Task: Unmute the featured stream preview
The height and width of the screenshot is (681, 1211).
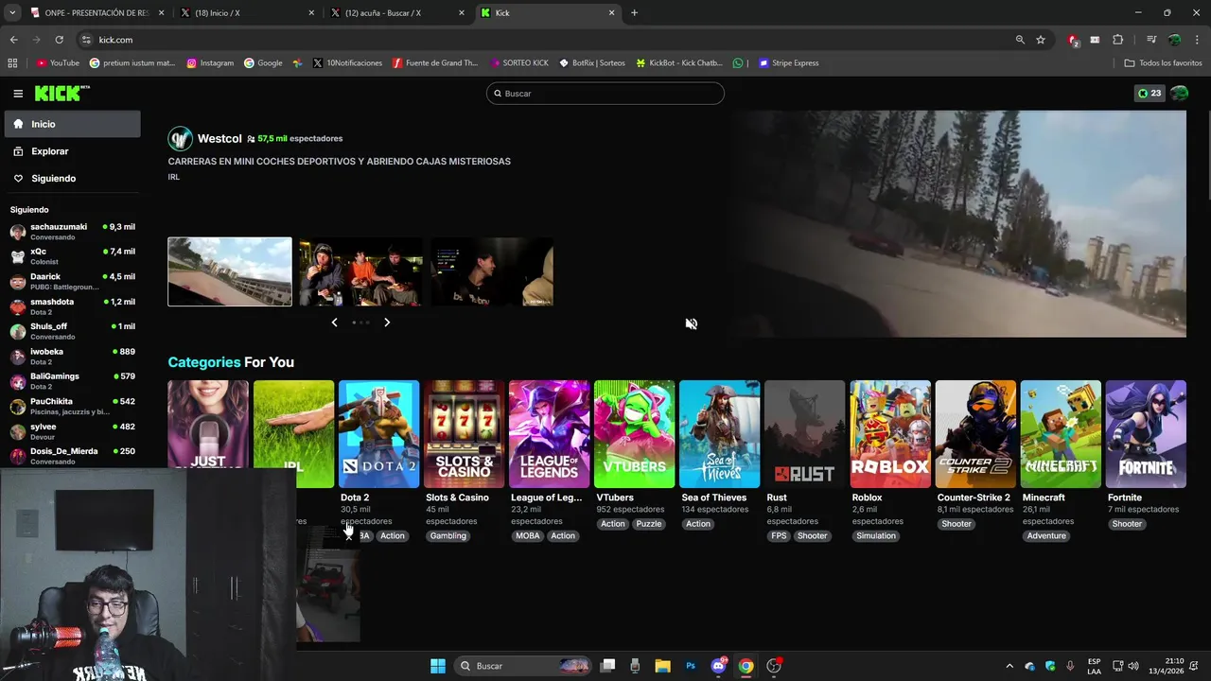Action: (692, 323)
